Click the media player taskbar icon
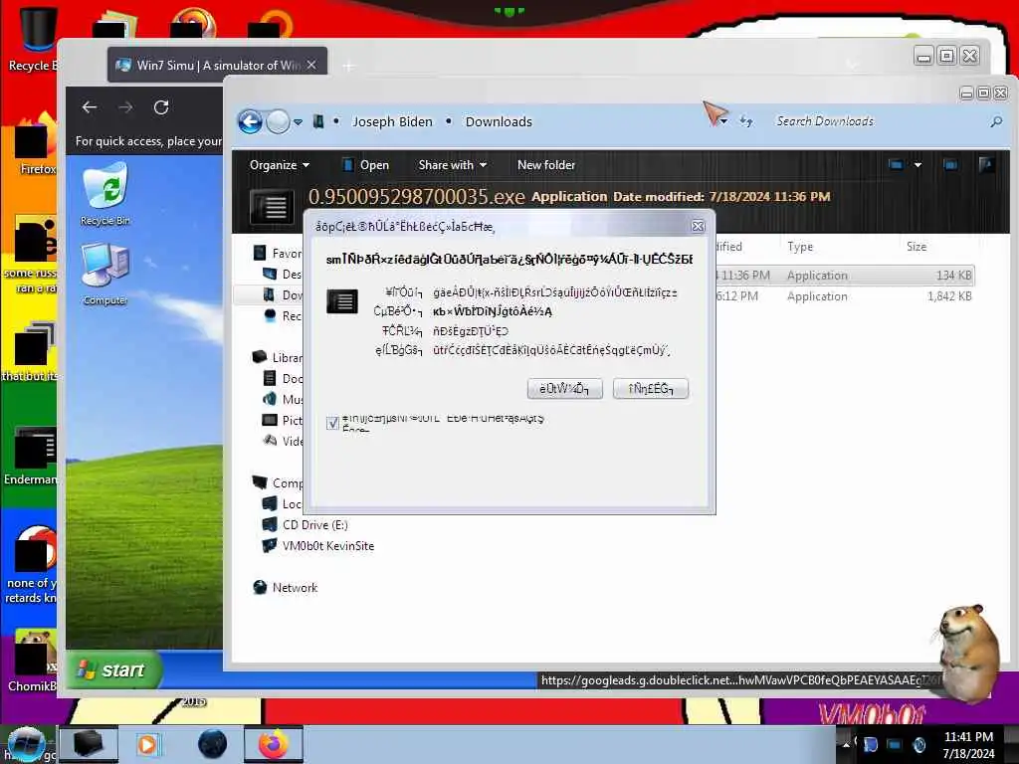 pos(148,744)
